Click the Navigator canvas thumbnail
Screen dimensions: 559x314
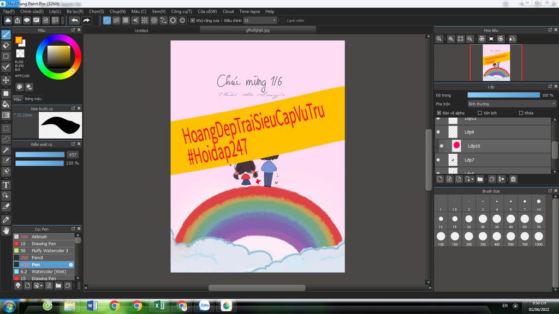pyautogui.click(x=496, y=63)
